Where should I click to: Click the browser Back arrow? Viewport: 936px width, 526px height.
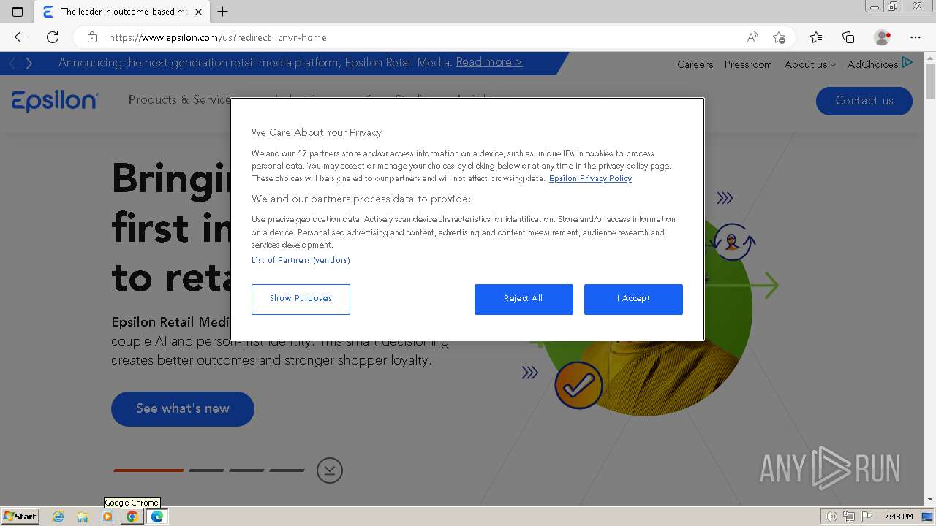(20, 37)
